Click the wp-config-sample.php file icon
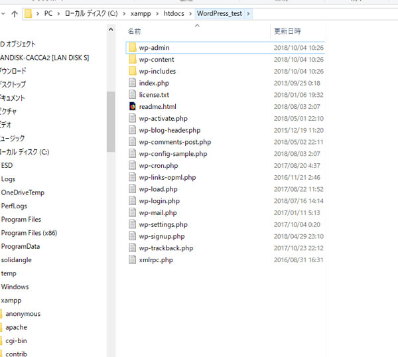The image size is (398, 357). coord(132,154)
